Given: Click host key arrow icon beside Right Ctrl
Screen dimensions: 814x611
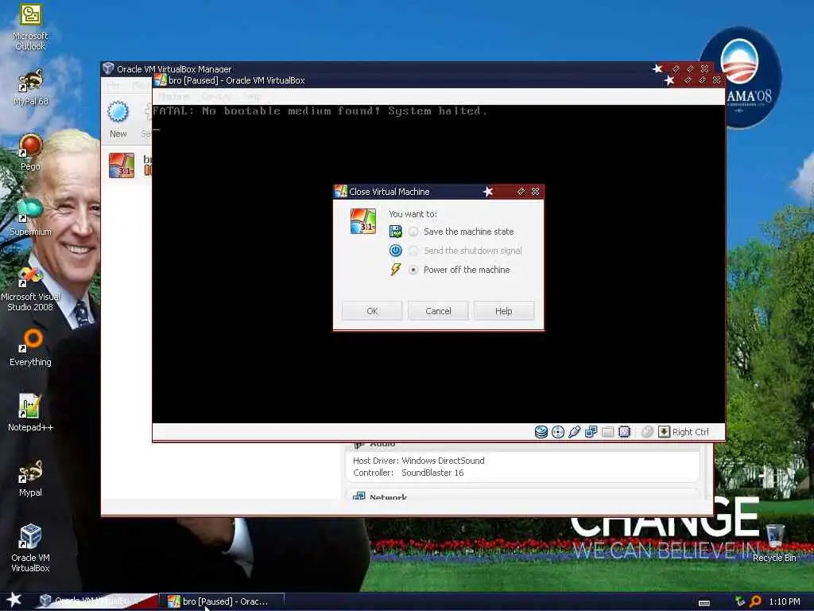Looking at the screenshot, I should pyautogui.click(x=664, y=432).
